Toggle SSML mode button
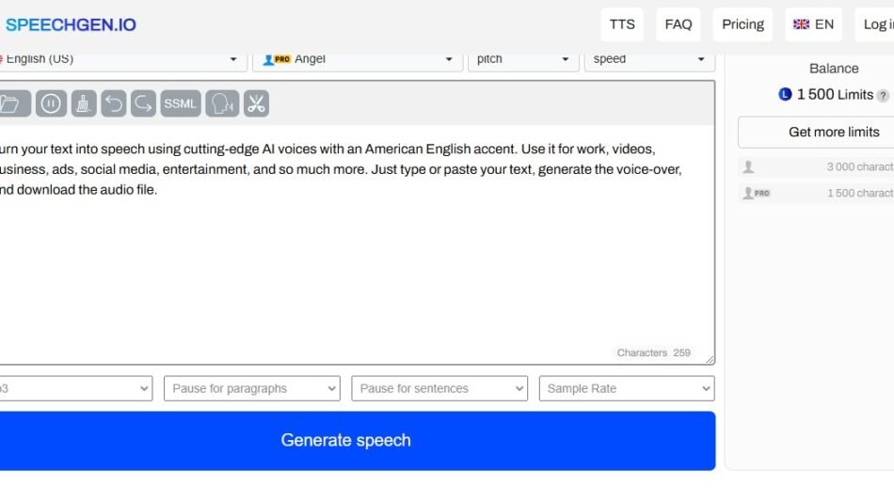The height and width of the screenshot is (502, 894). 180,103
